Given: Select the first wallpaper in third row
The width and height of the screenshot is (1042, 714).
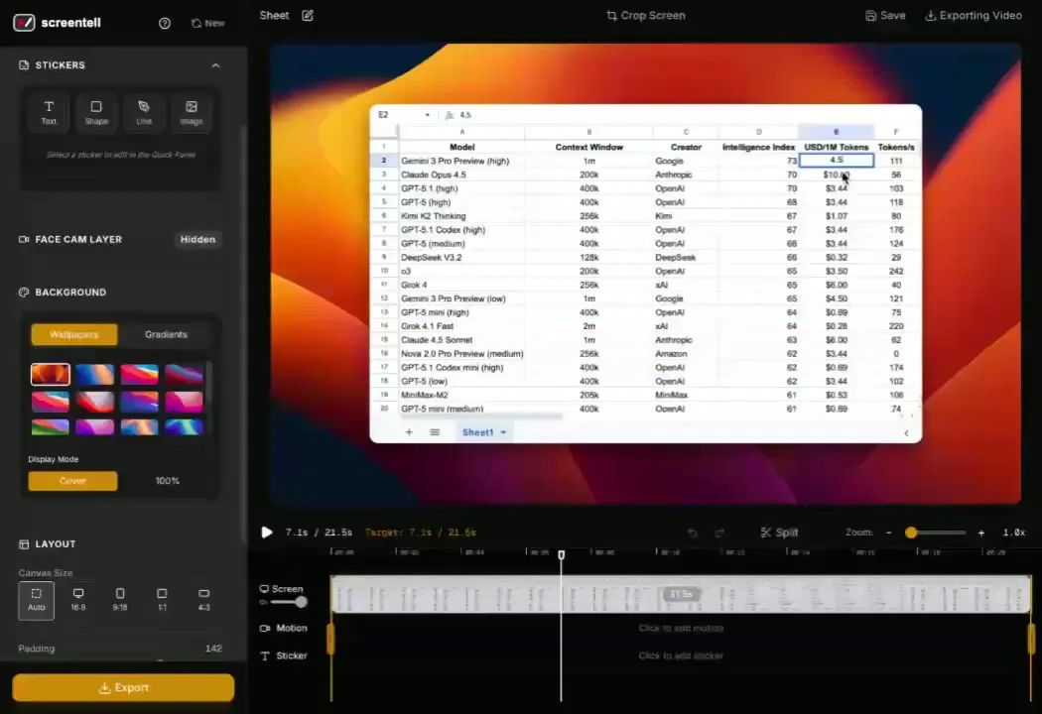Looking at the screenshot, I should point(51,427).
